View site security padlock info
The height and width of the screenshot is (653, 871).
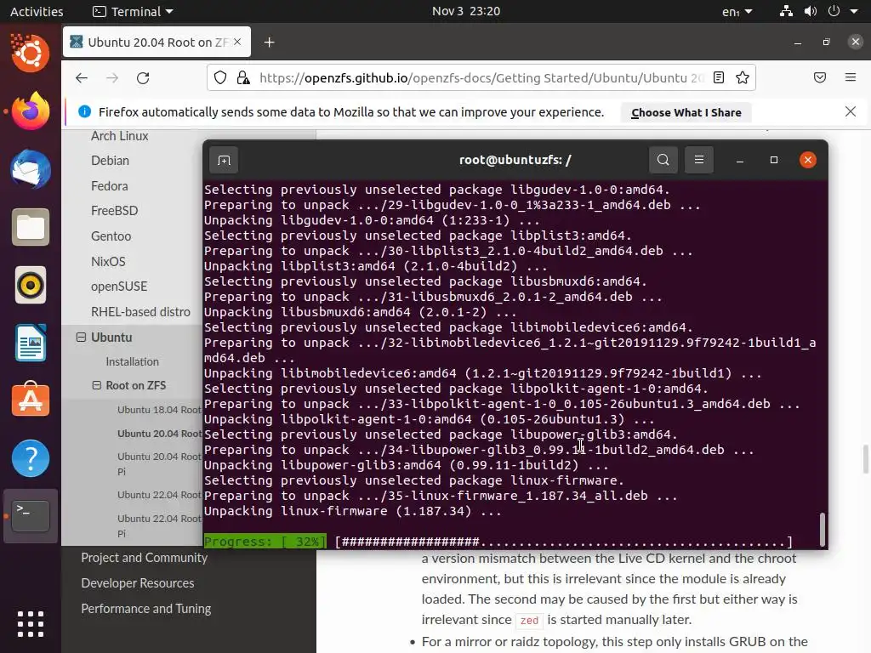[243, 77]
